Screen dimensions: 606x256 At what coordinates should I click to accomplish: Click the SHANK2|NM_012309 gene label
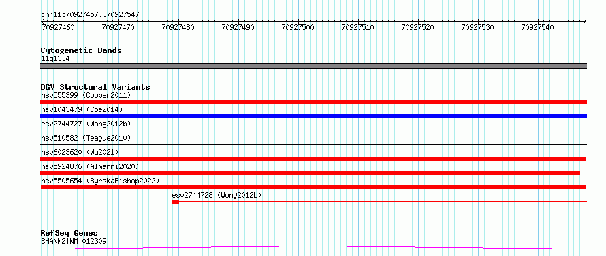[x=74, y=241]
